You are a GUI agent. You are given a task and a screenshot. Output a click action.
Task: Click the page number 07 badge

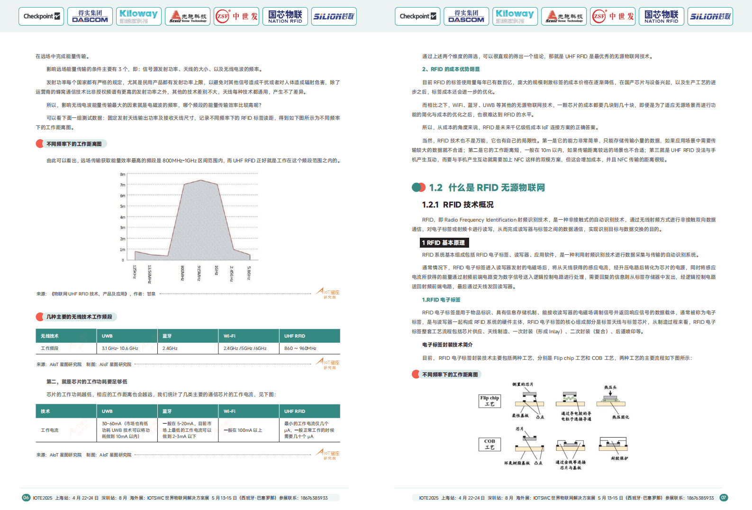[724, 498]
